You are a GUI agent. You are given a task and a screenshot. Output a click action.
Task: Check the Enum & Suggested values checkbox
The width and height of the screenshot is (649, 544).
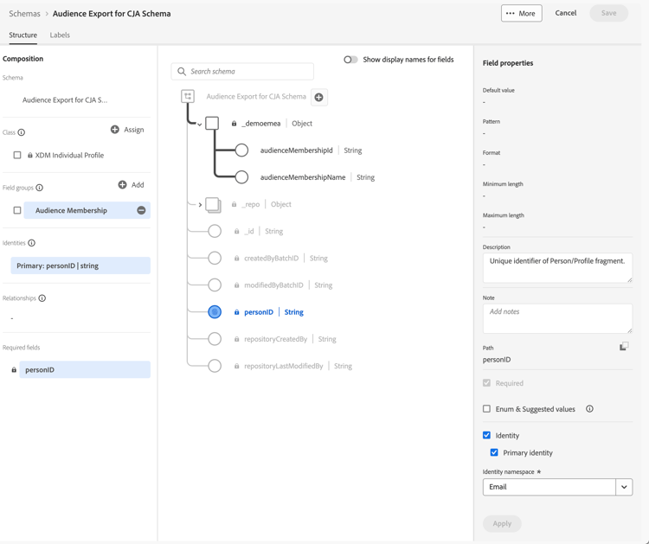point(487,409)
